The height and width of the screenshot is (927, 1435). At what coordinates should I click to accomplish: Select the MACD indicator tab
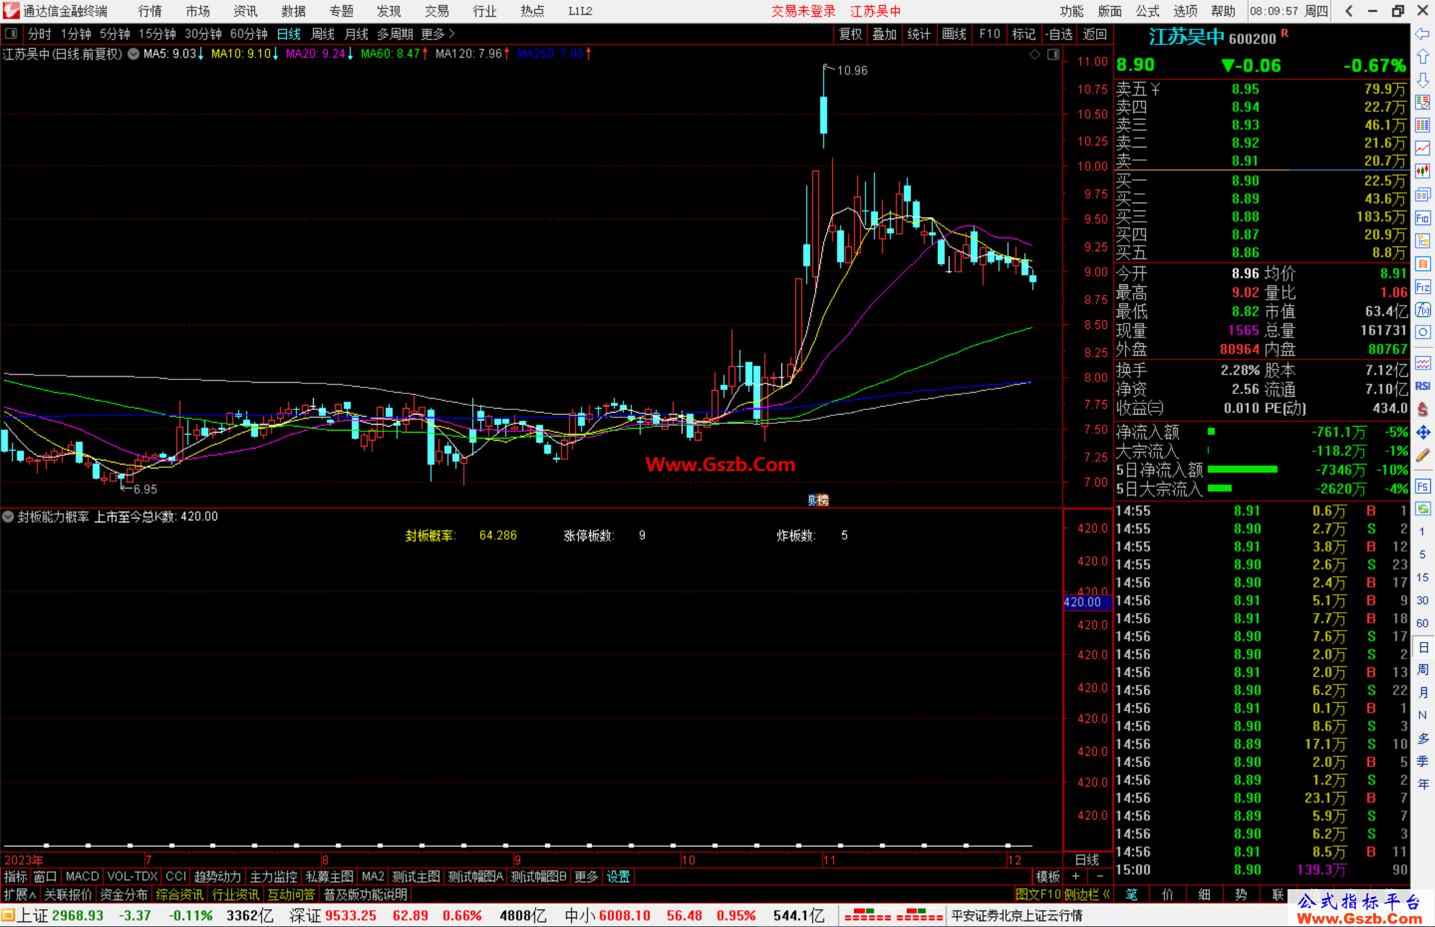click(x=82, y=876)
